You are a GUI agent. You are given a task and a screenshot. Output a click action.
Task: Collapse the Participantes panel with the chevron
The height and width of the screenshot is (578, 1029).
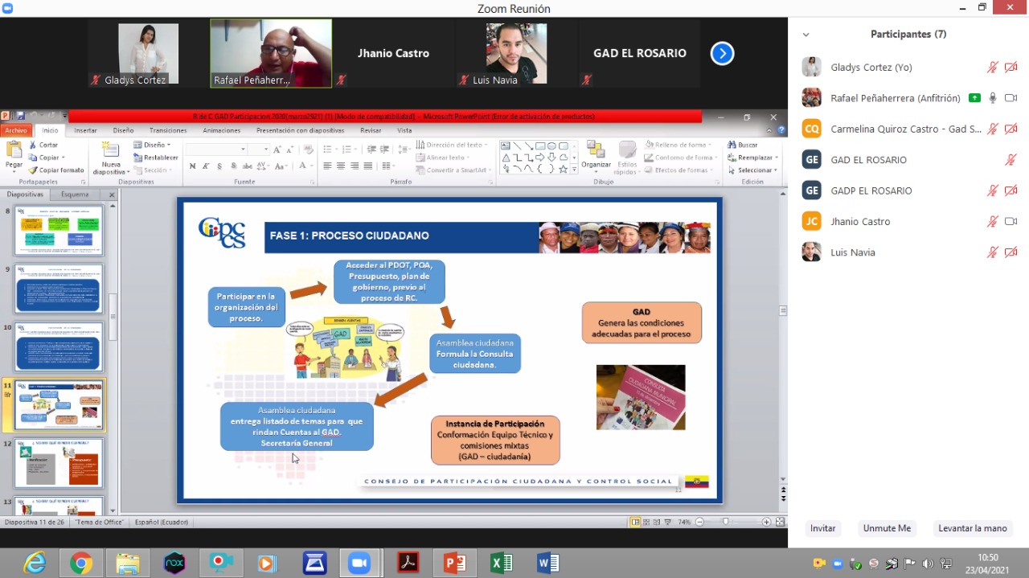coord(806,35)
